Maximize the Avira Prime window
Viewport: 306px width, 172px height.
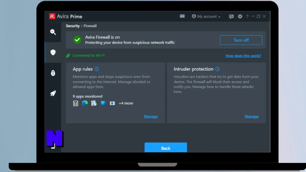(258, 16)
